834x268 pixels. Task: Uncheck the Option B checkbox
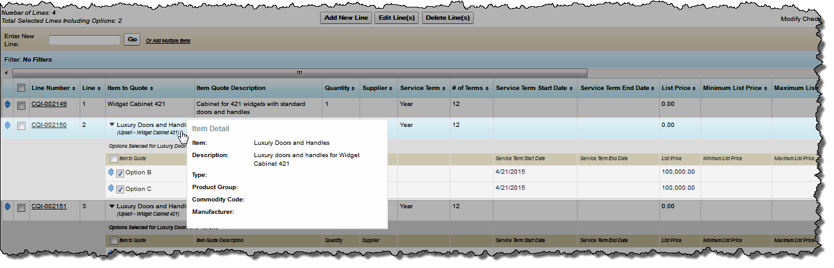click(120, 173)
